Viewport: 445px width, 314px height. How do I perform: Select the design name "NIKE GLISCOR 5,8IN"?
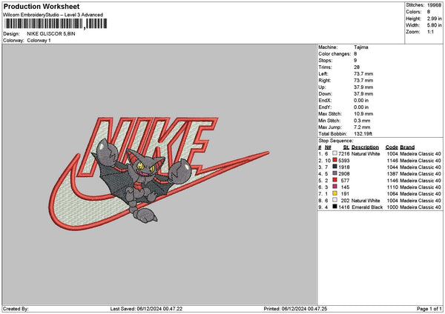(x=51, y=34)
